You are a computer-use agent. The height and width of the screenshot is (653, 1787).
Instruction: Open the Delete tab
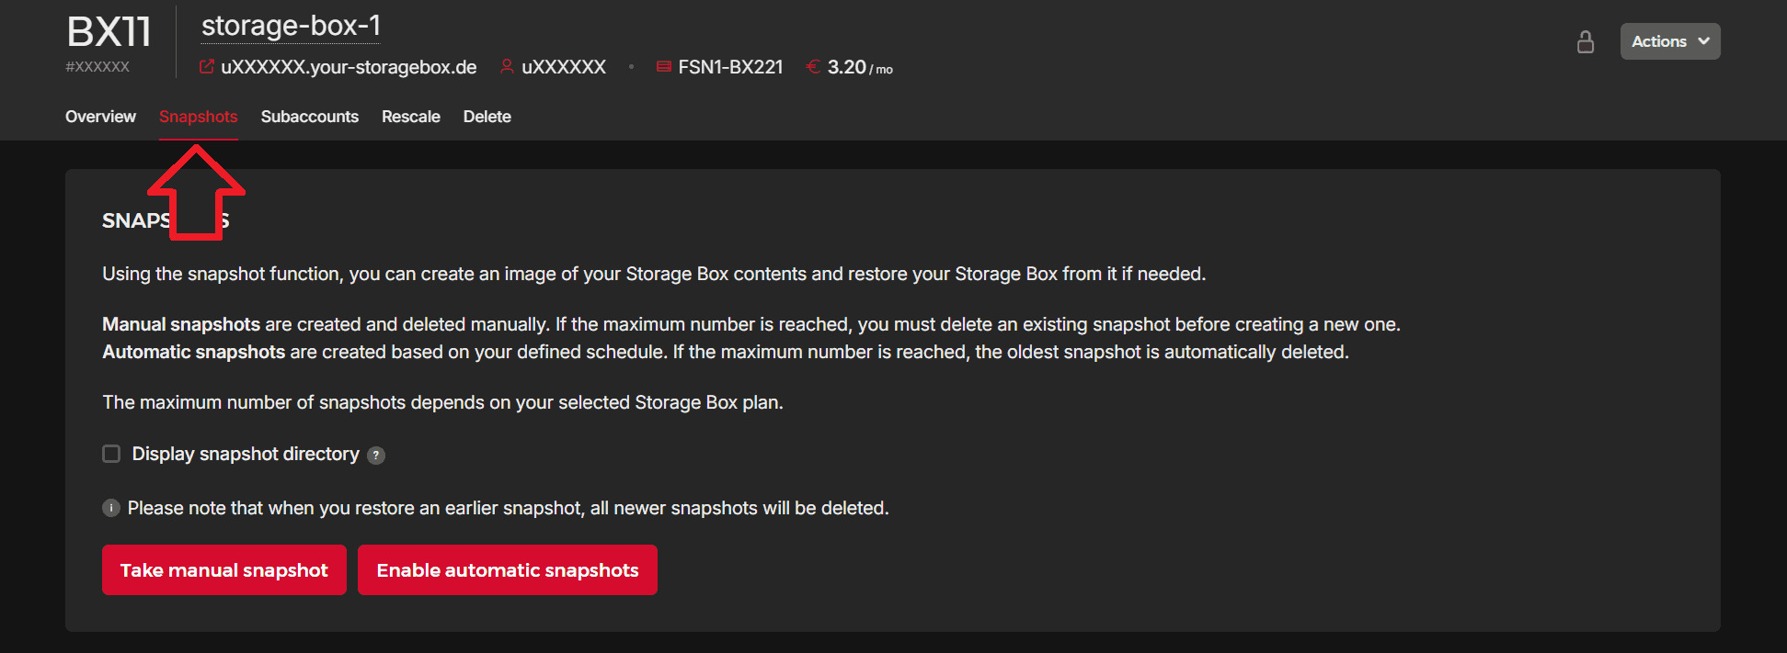click(x=487, y=117)
